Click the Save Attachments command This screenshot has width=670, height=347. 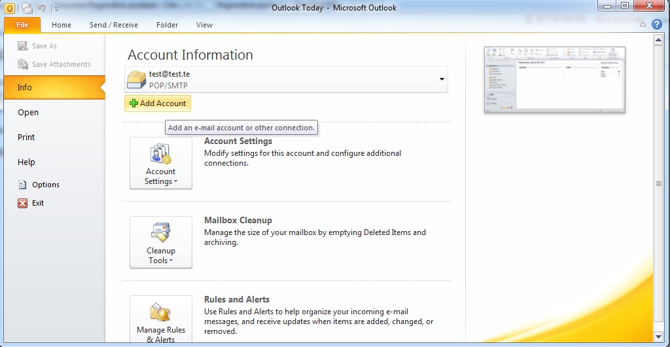point(61,64)
